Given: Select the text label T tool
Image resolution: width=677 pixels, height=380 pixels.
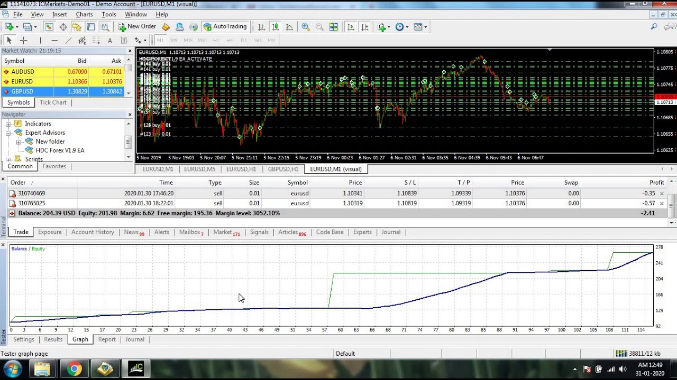Looking at the screenshot, I should click(x=123, y=40).
